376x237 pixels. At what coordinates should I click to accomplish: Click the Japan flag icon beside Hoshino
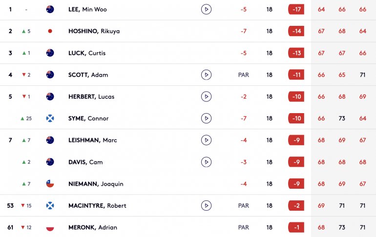[50, 31]
